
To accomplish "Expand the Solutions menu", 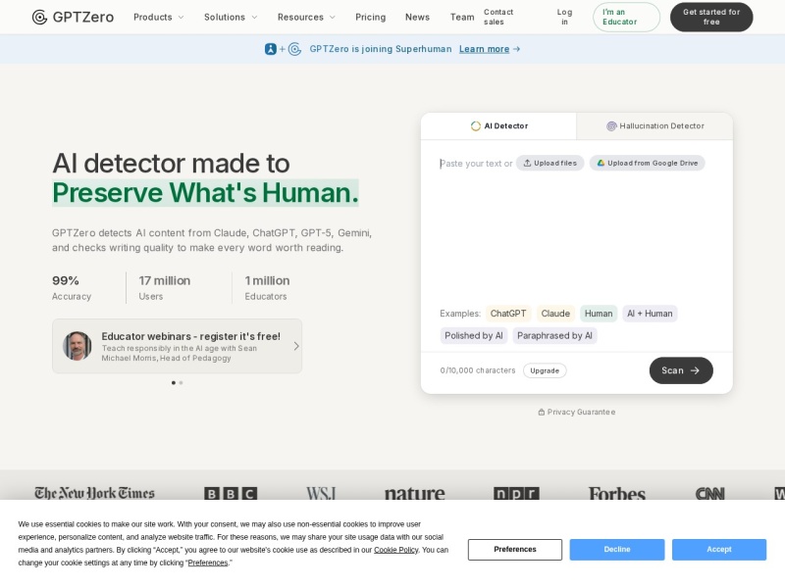I will coord(231,17).
